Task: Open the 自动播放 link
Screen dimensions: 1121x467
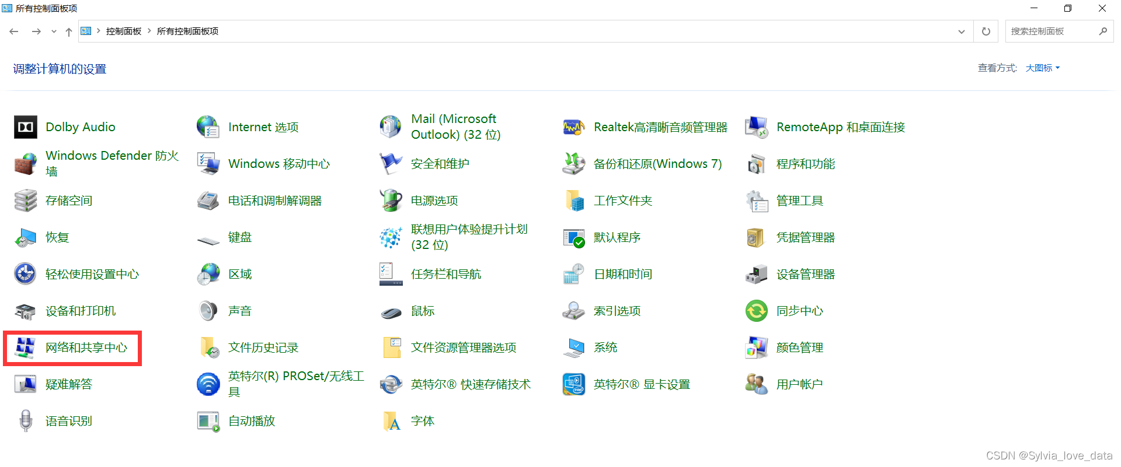Action: (x=252, y=421)
